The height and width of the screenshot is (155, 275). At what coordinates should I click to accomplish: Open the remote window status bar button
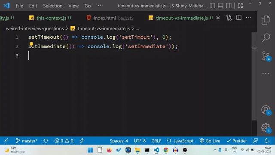pos(6,141)
